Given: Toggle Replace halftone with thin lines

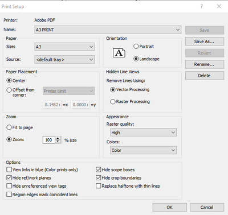Looking at the screenshot, I should (98, 186).
